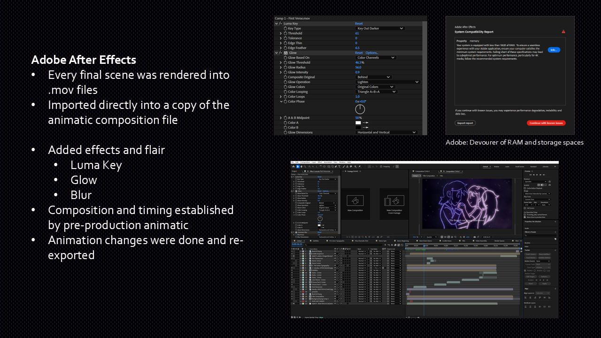Click the 0:00:26:23 timecode in the timeline
The image size is (601, 338).
coord(298,244)
